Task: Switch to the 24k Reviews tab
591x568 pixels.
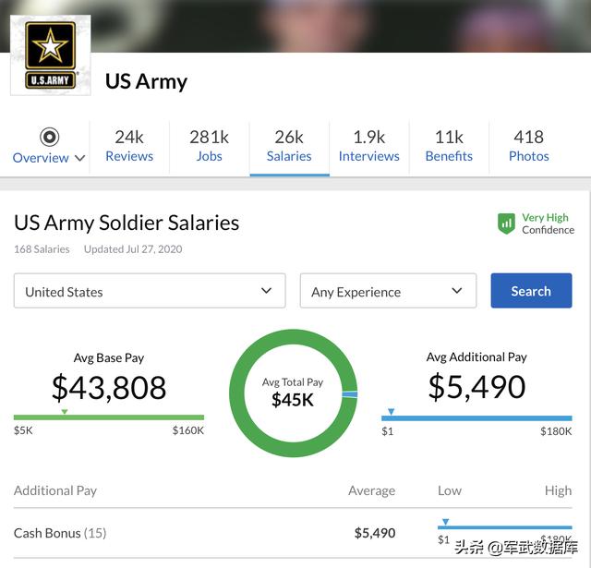Action: [x=129, y=146]
